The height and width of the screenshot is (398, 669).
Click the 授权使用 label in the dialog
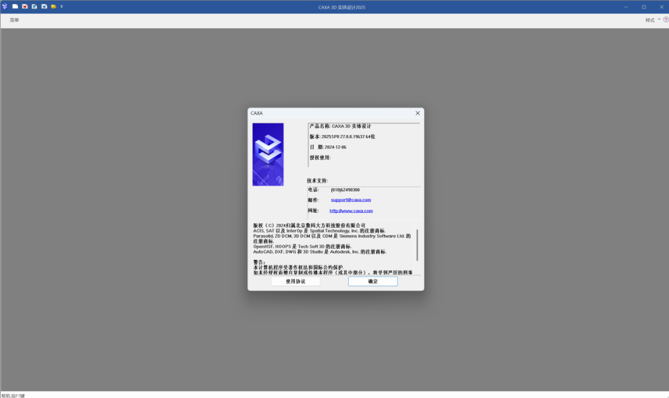pyautogui.click(x=320, y=158)
